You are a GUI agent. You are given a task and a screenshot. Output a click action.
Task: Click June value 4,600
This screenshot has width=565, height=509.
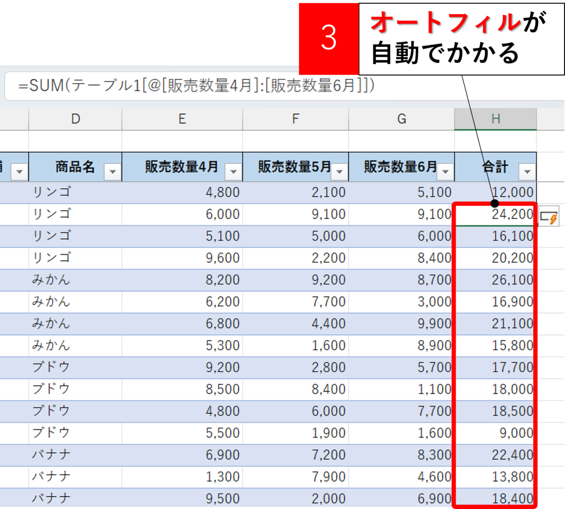(x=401, y=477)
